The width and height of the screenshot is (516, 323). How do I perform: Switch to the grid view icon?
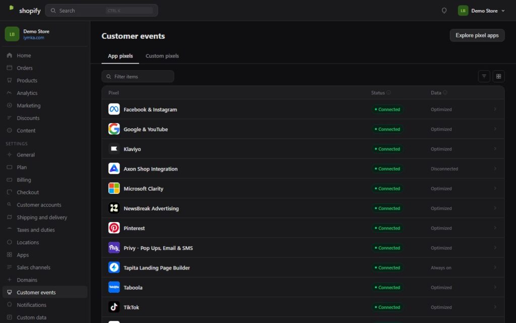click(x=498, y=77)
